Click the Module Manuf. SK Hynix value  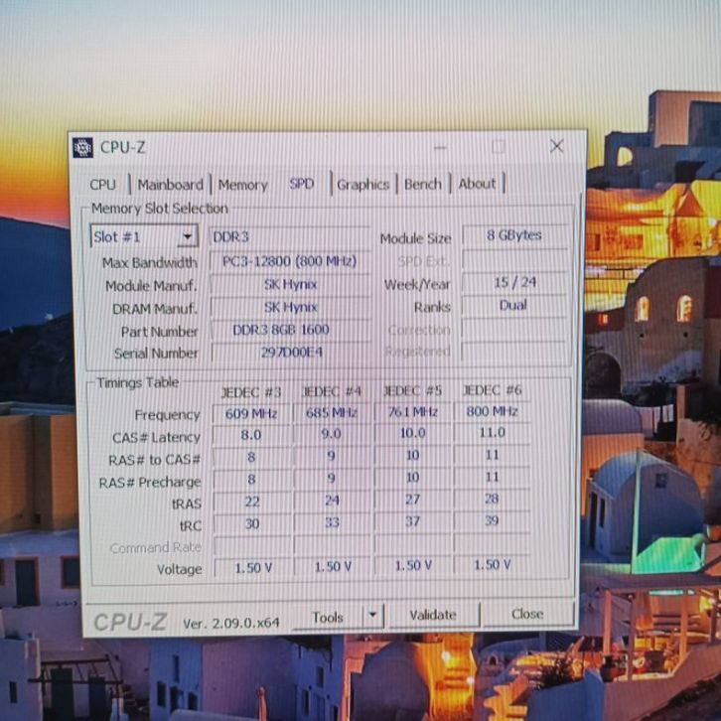pyautogui.click(x=290, y=285)
